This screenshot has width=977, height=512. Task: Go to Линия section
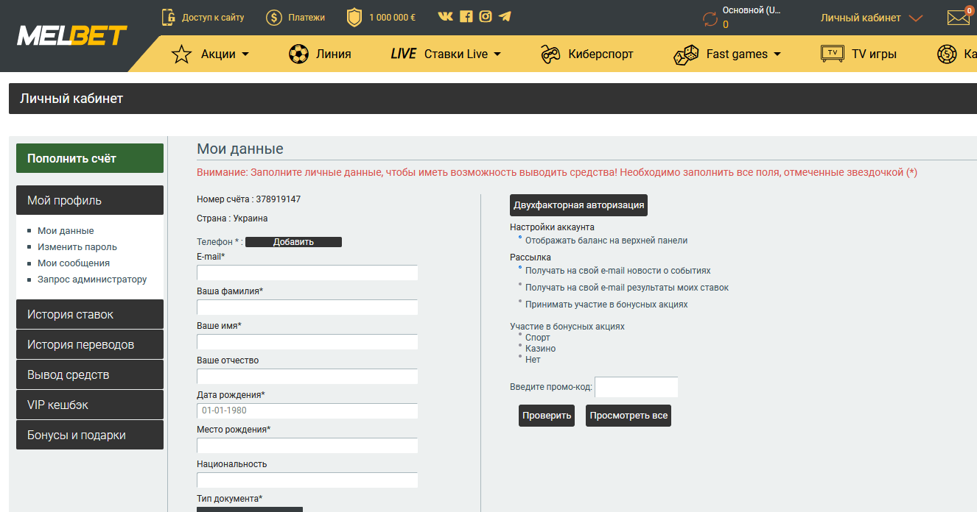pos(333,54)
